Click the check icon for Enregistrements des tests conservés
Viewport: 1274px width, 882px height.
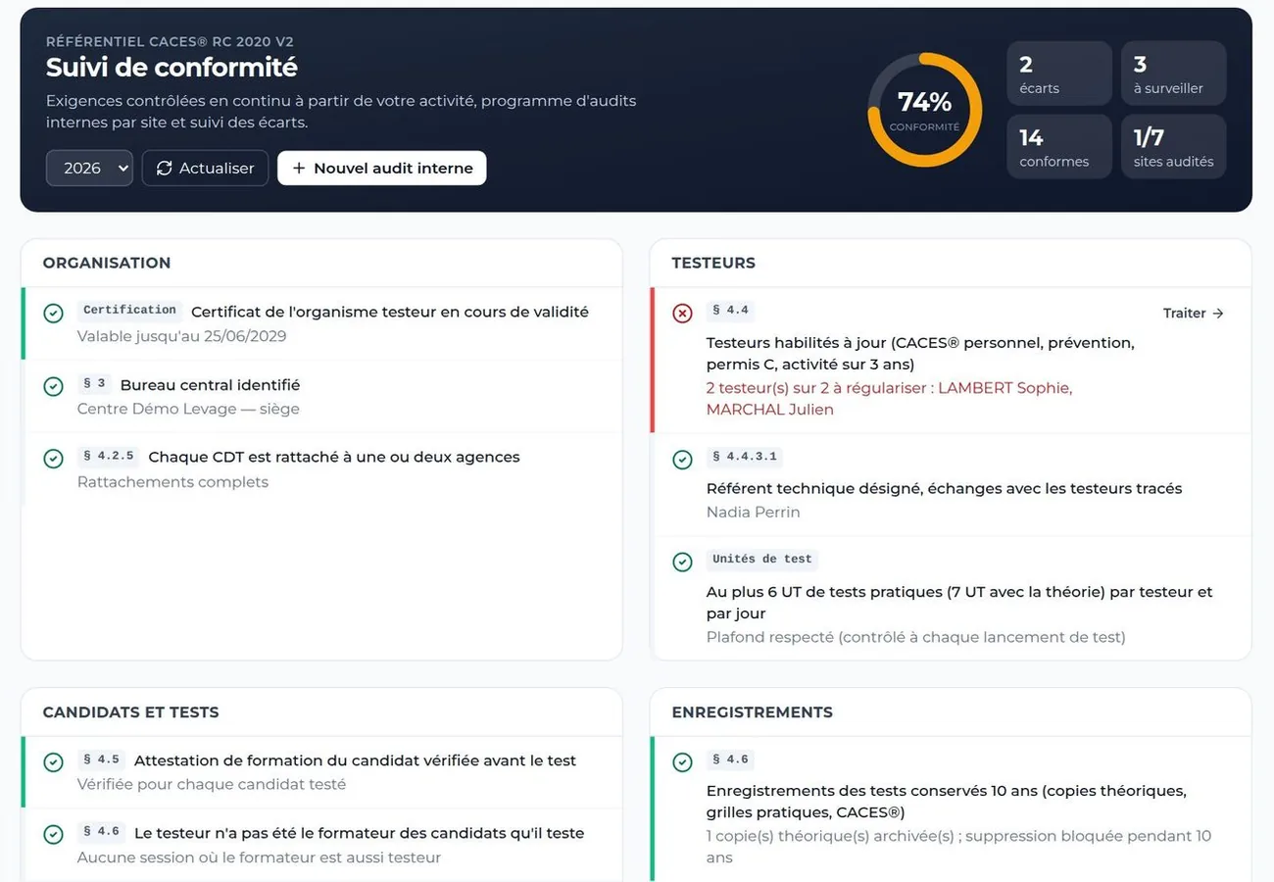point(682,762)
